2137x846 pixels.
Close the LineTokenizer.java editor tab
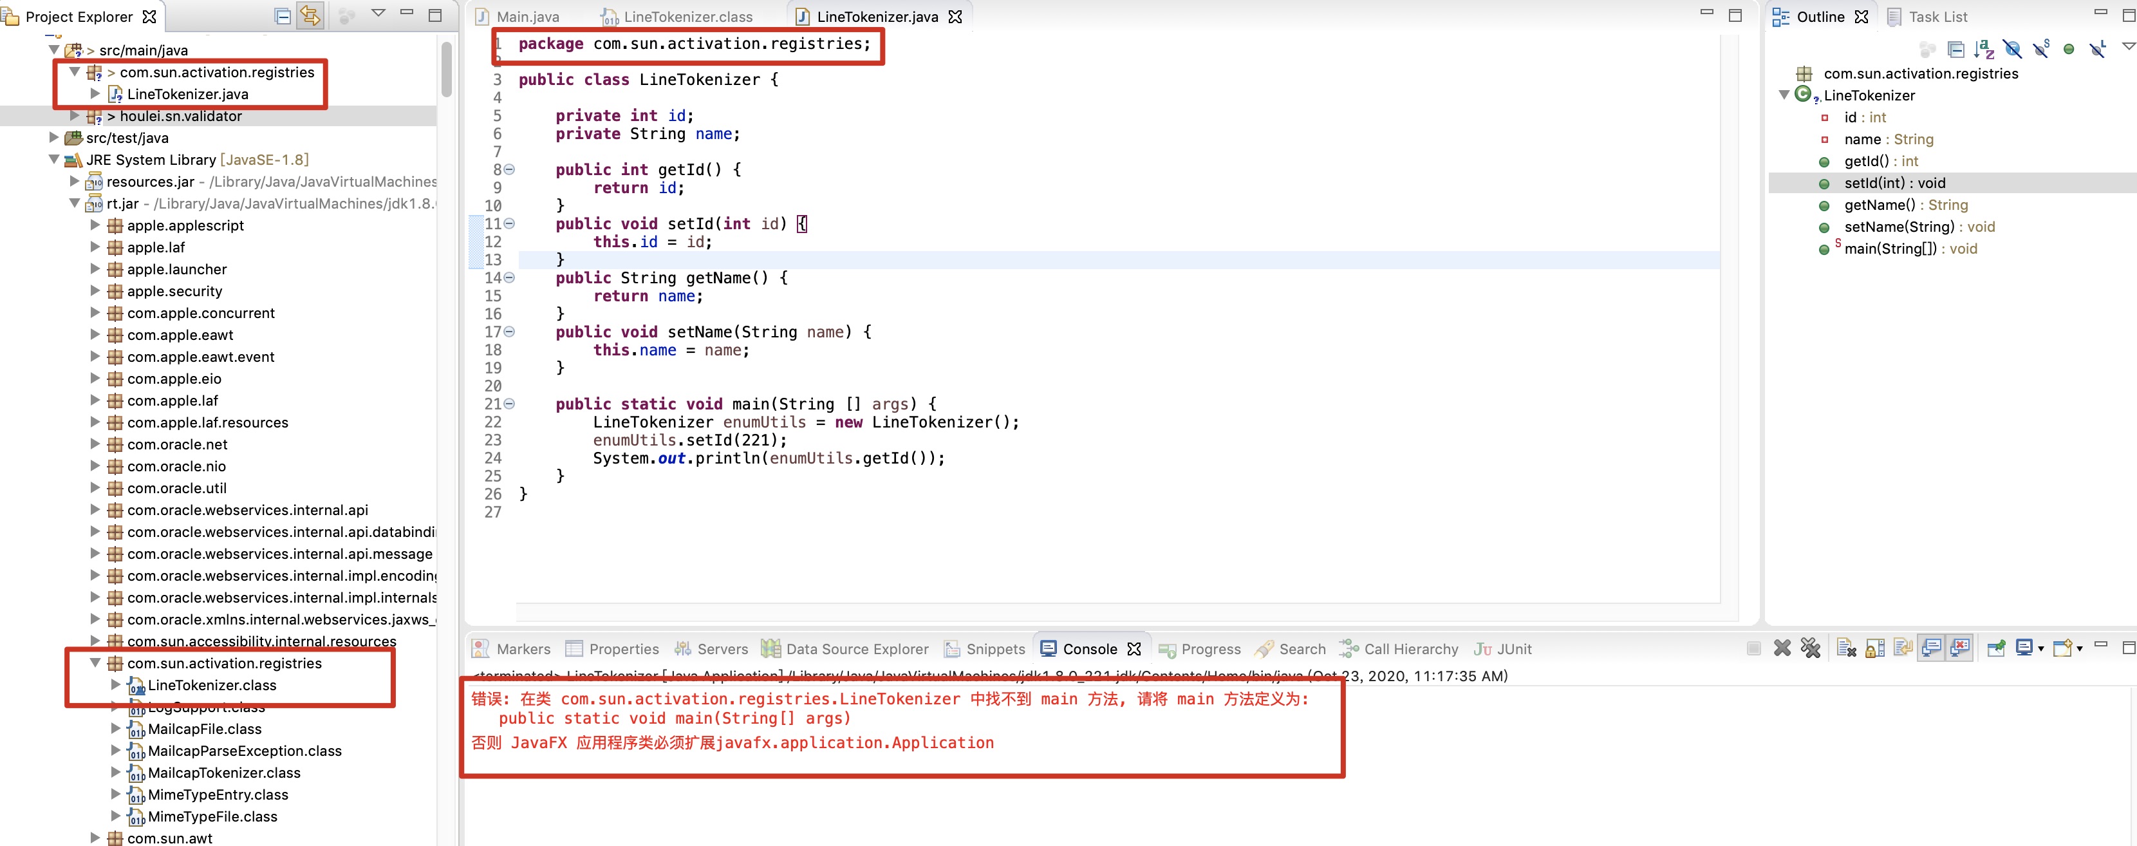tap(955, 17)
